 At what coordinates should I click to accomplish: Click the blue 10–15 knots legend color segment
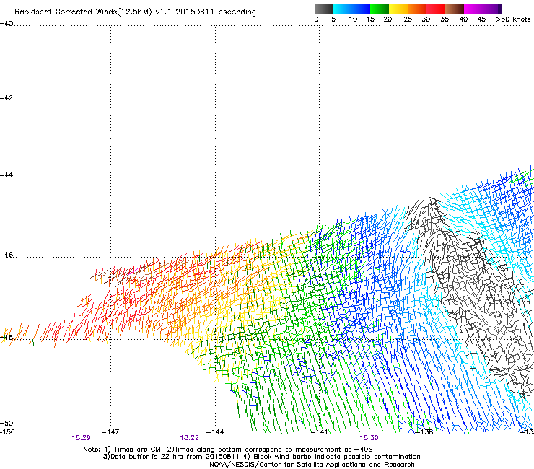pyautogui.click(x=361, y=9)
